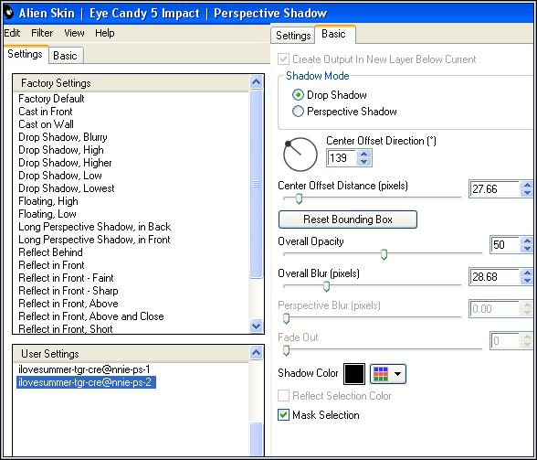Select the Floating, High preset
The width and height of the screenshot is (537, 460).
(48, 201)
